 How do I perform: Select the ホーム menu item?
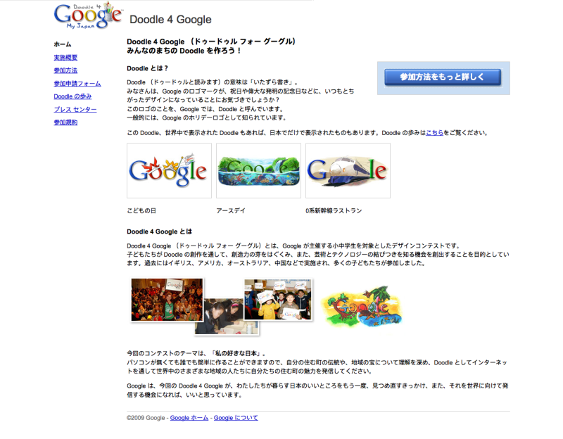(63, 44)
